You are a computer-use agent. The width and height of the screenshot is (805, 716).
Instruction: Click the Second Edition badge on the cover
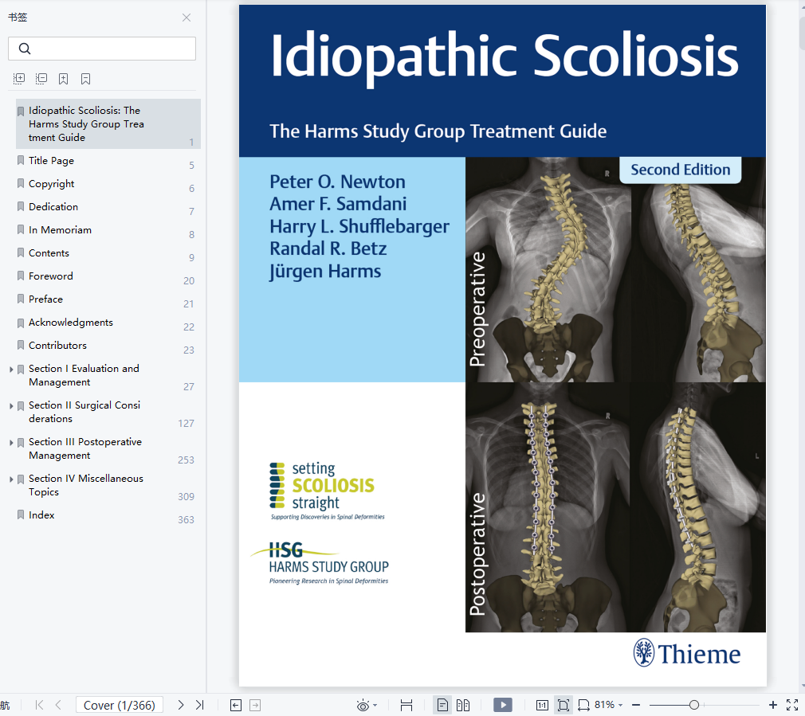(x=680, y=170)
